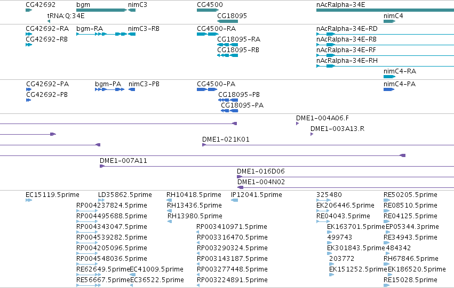
Task: Select BAC clone DME1-007A11 label
Action: pyautogui.click(x=123, y=161)
